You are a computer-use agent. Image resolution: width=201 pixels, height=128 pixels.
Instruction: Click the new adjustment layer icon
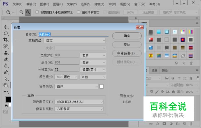[x=171, y=124]
